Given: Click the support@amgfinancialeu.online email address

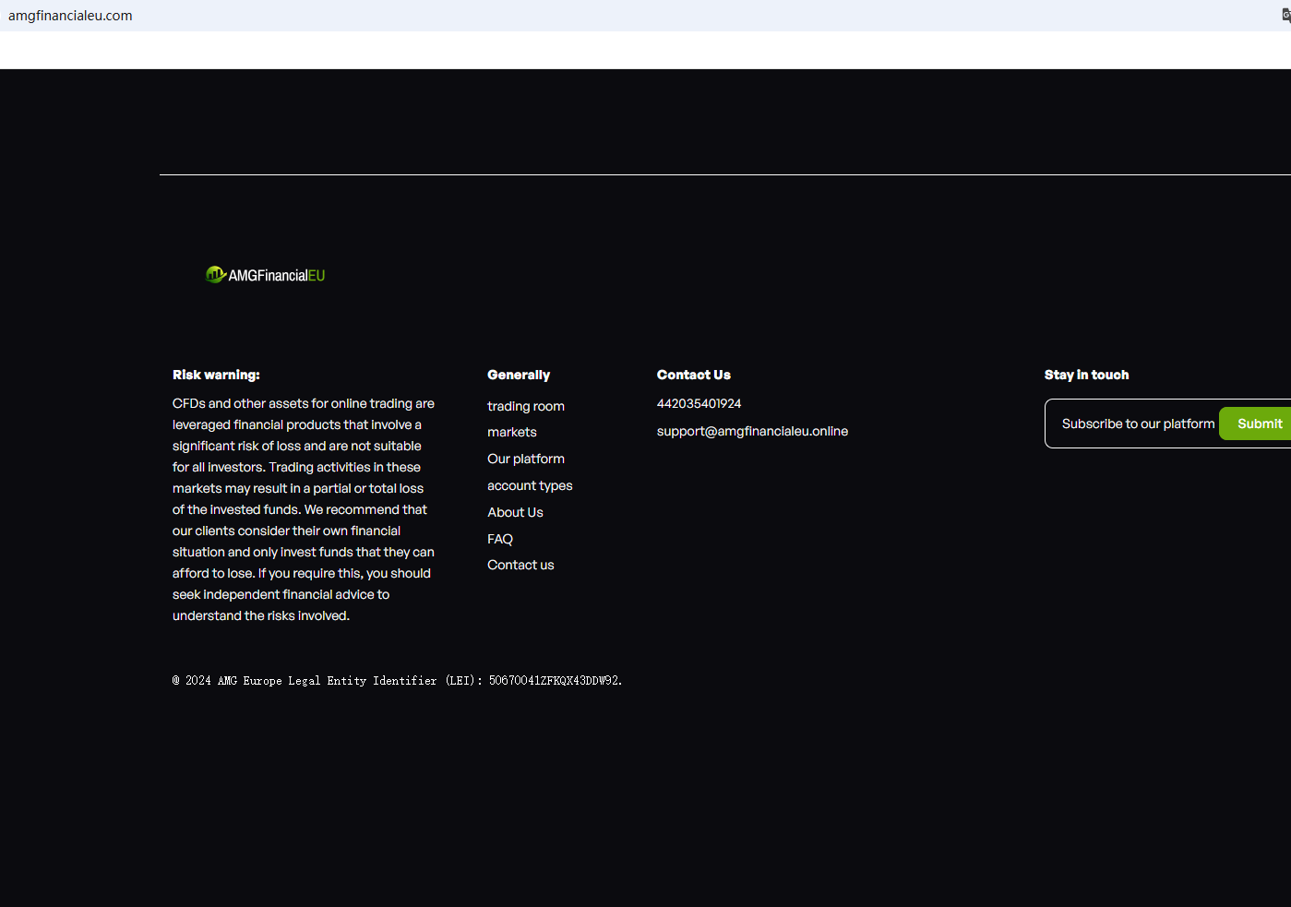Looking at the screenshot, I should [752, 431].
